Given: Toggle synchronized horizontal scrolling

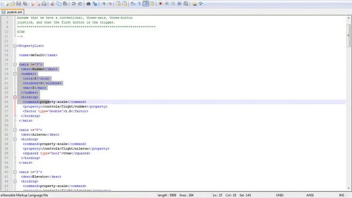Looking at the screenshot, I should (x=124, y=4).
